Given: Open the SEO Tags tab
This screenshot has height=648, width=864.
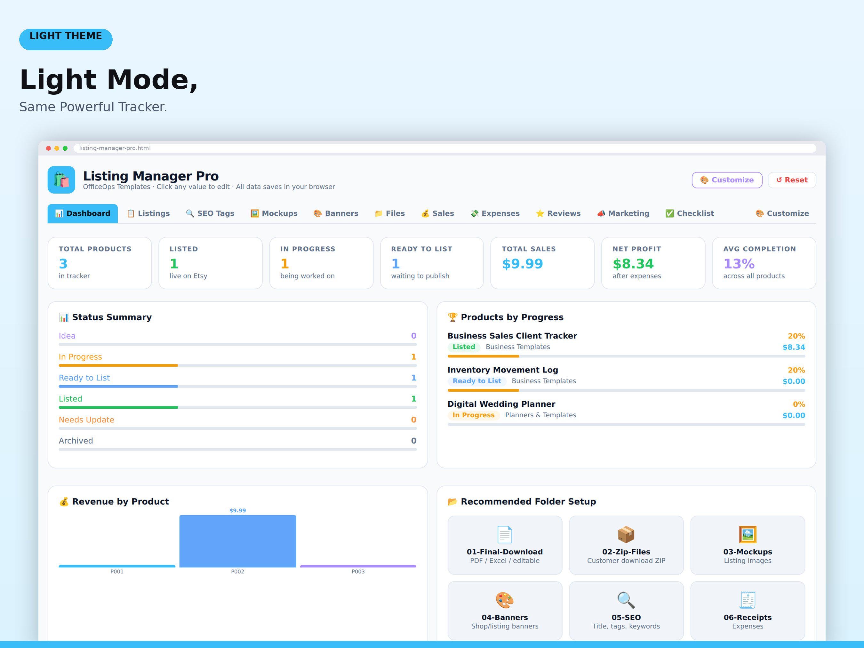Looking at the screenshot, I should coord(210,213).
